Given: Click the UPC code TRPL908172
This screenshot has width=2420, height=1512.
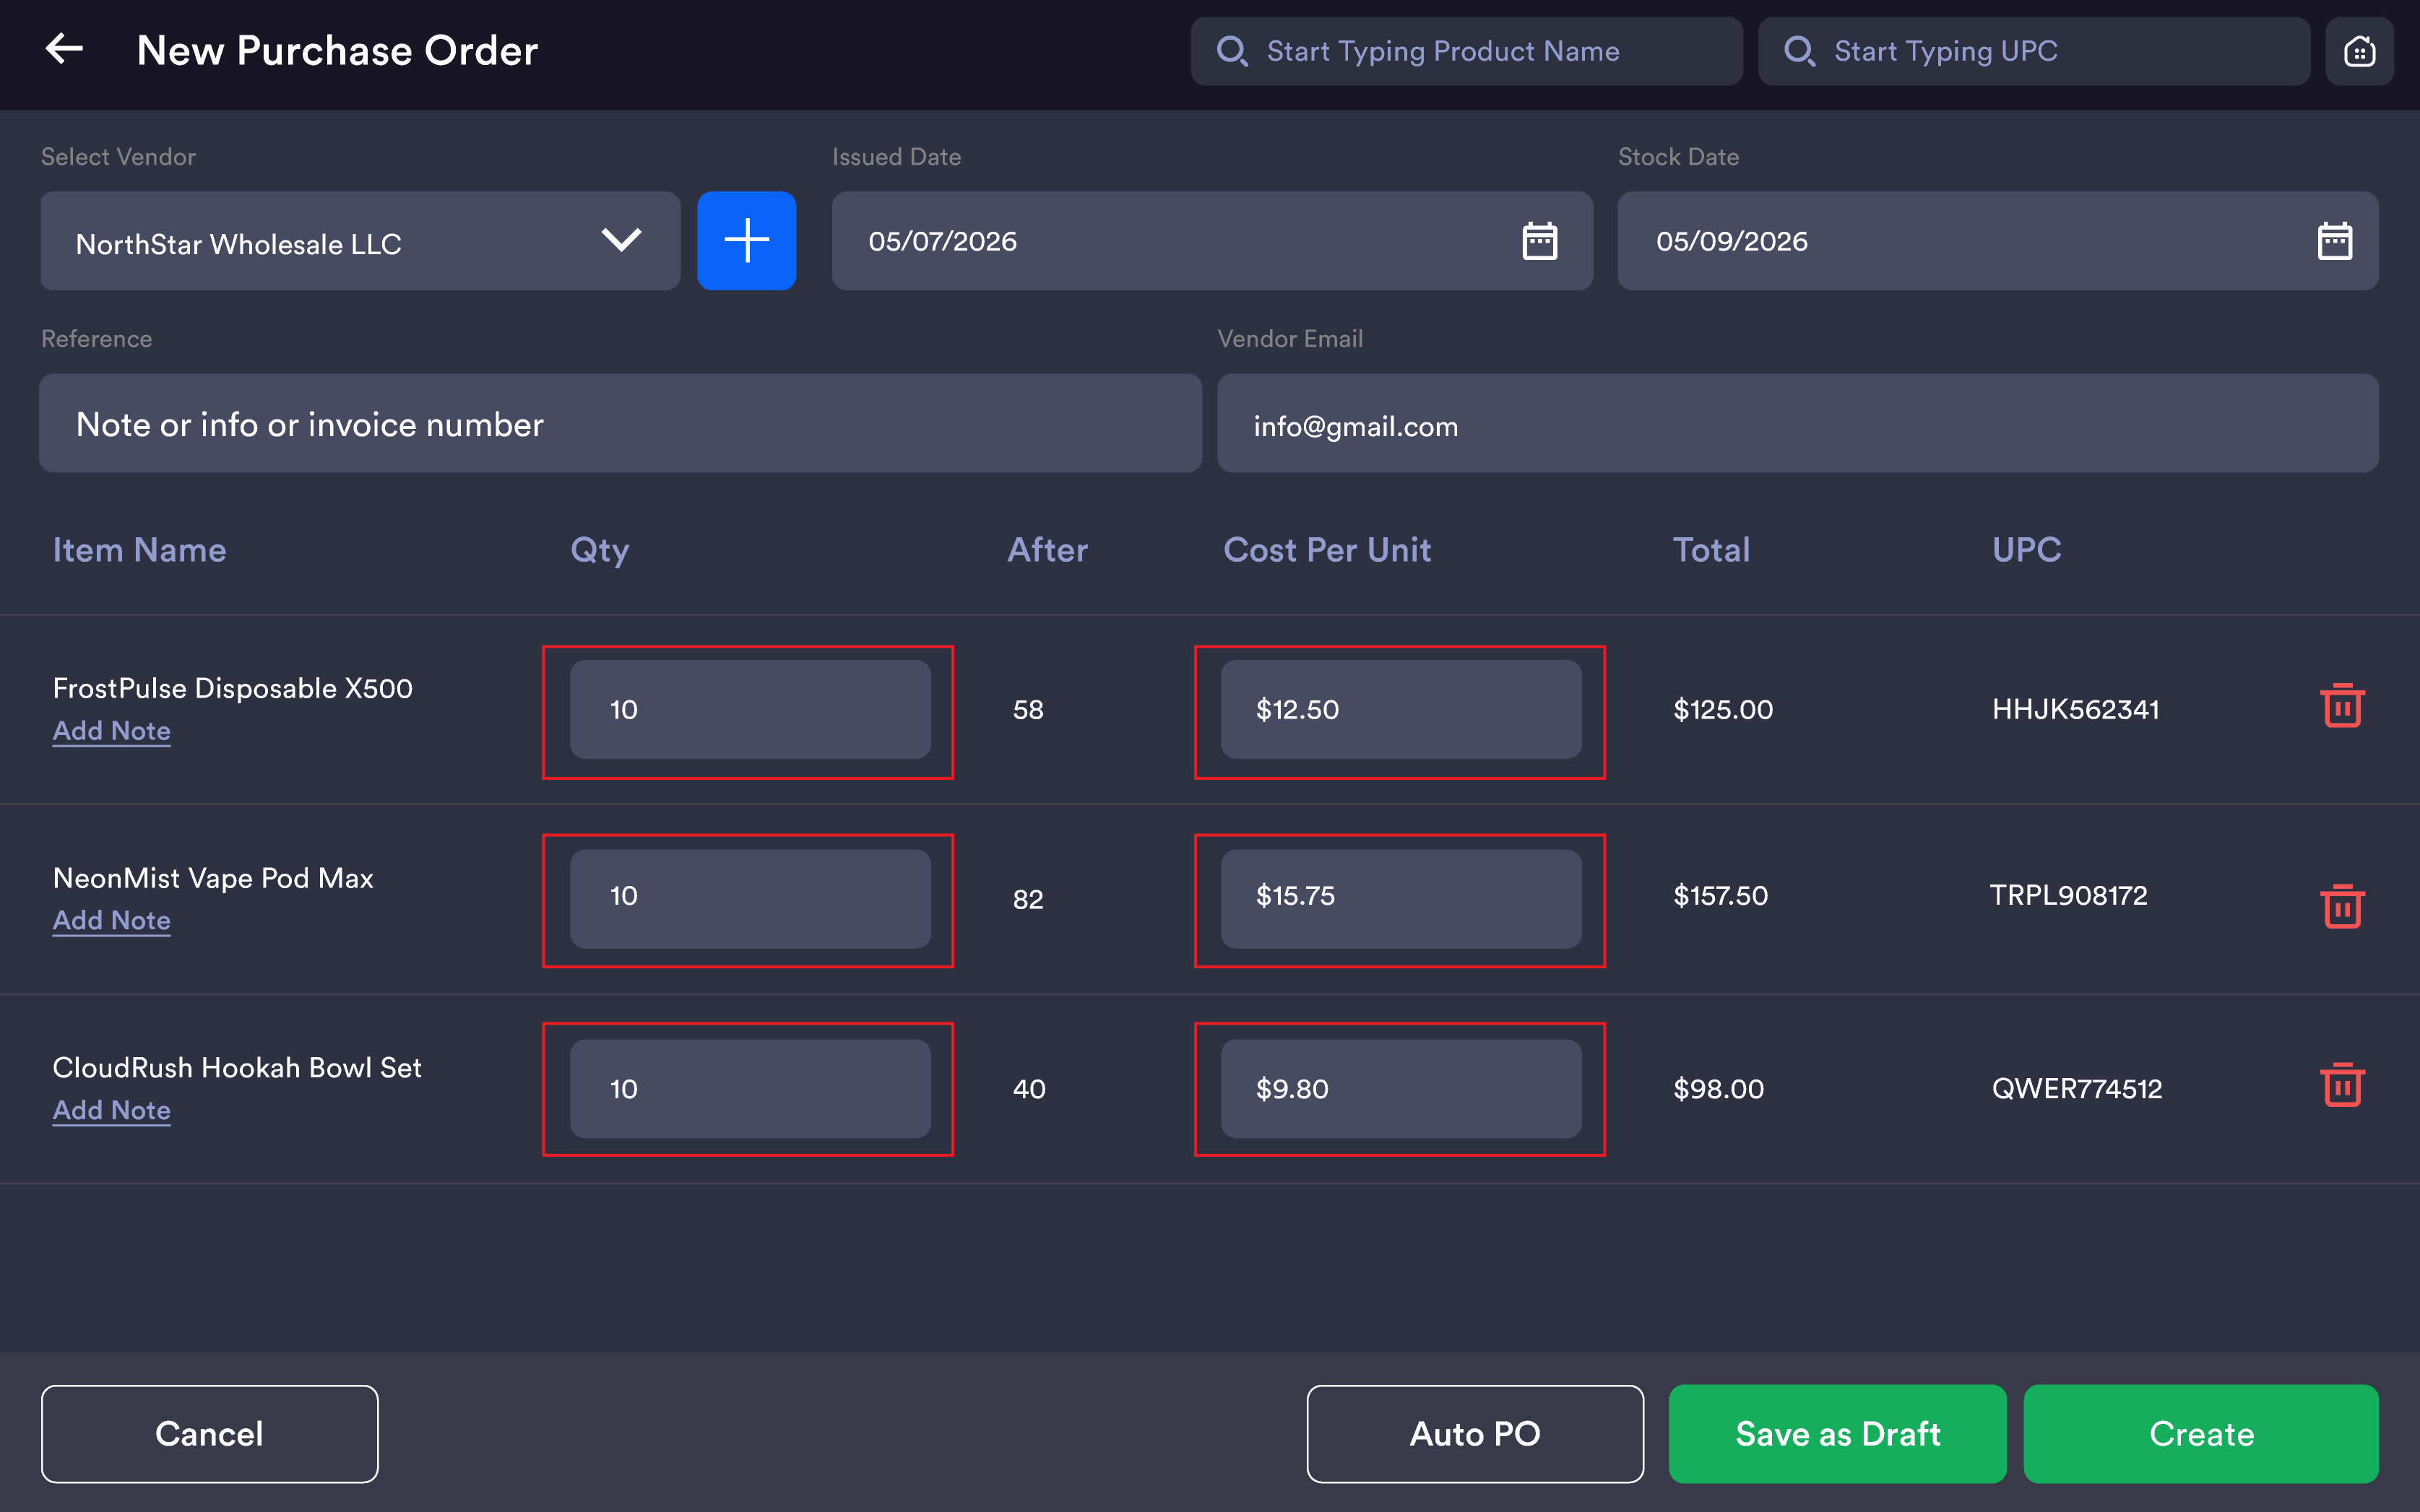Looking at the screenshot, I should click(2069, 895).
